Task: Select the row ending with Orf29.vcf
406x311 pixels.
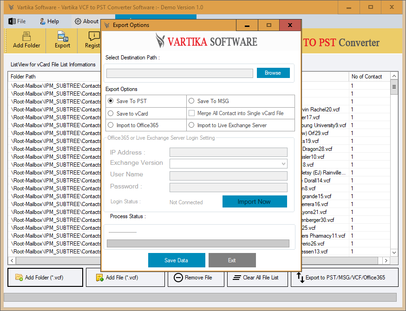Action: [x=199, y=133]
